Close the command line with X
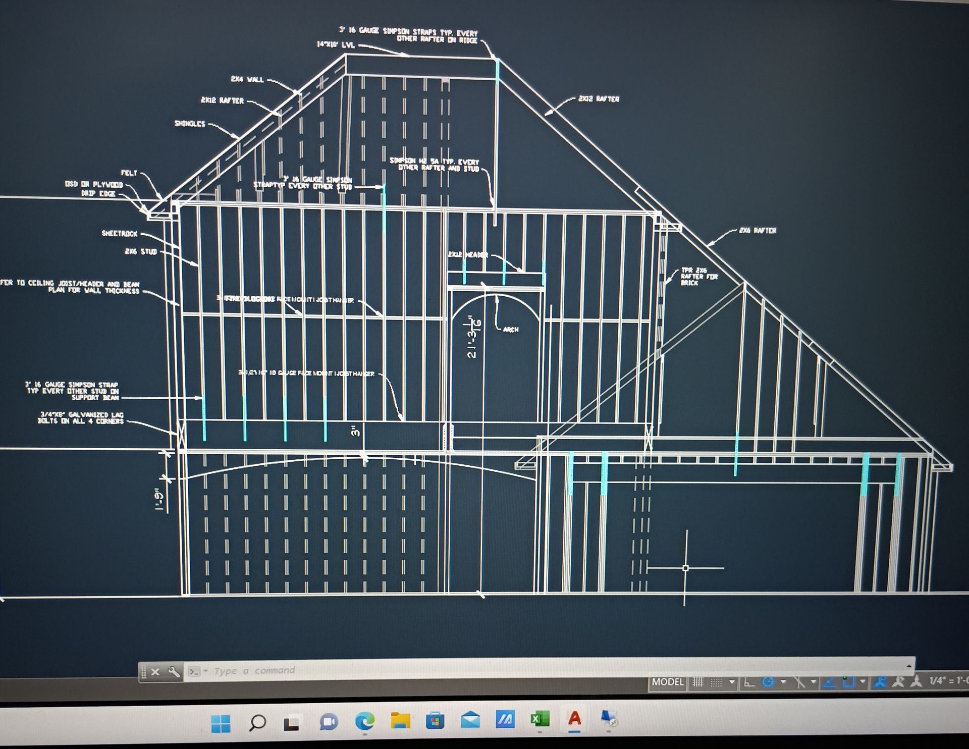Image resolution: width=969 pixels, height=749 pixels. point(155,672)
